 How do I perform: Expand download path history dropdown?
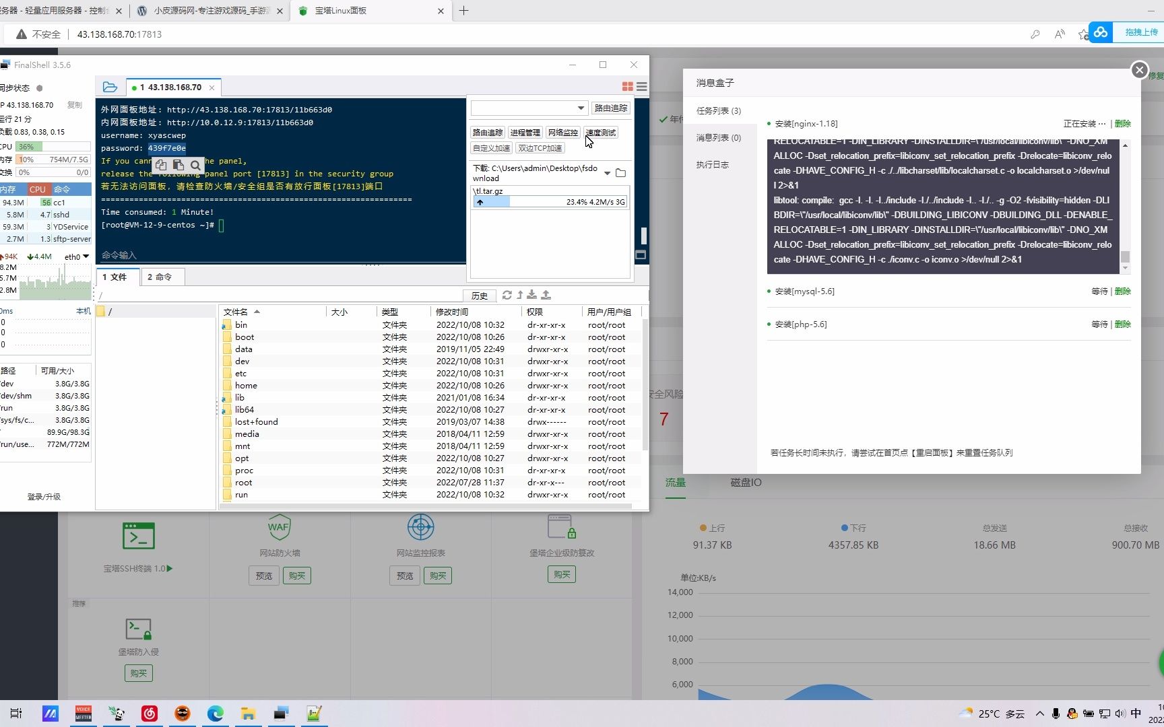click(x=607, y=173)
